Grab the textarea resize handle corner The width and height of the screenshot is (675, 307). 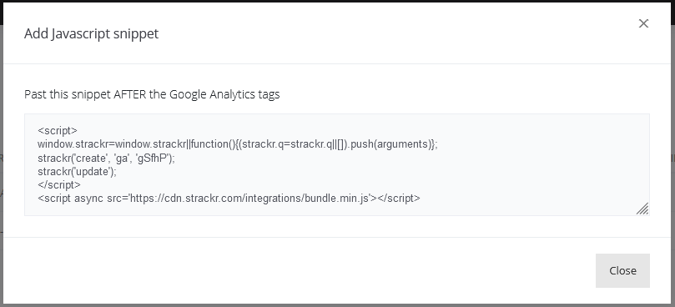click(x=642, y=209)
